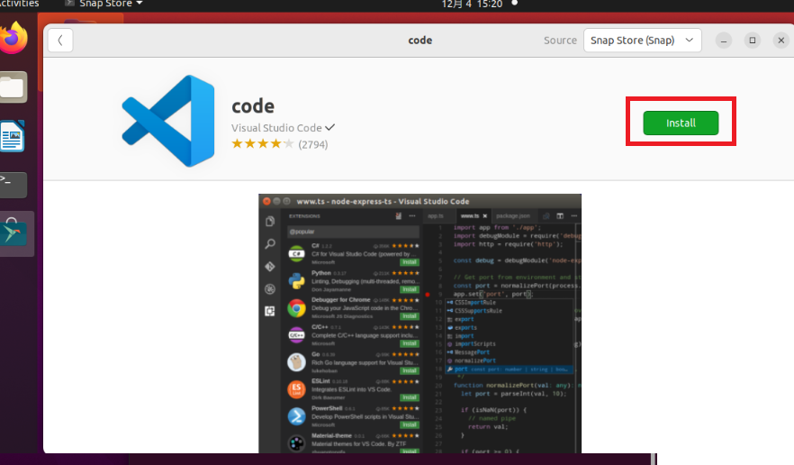Viewport: 794px width, 465px height.
Task: Open the Snap Store app menu in top bar
Action: tap(104, 5)
